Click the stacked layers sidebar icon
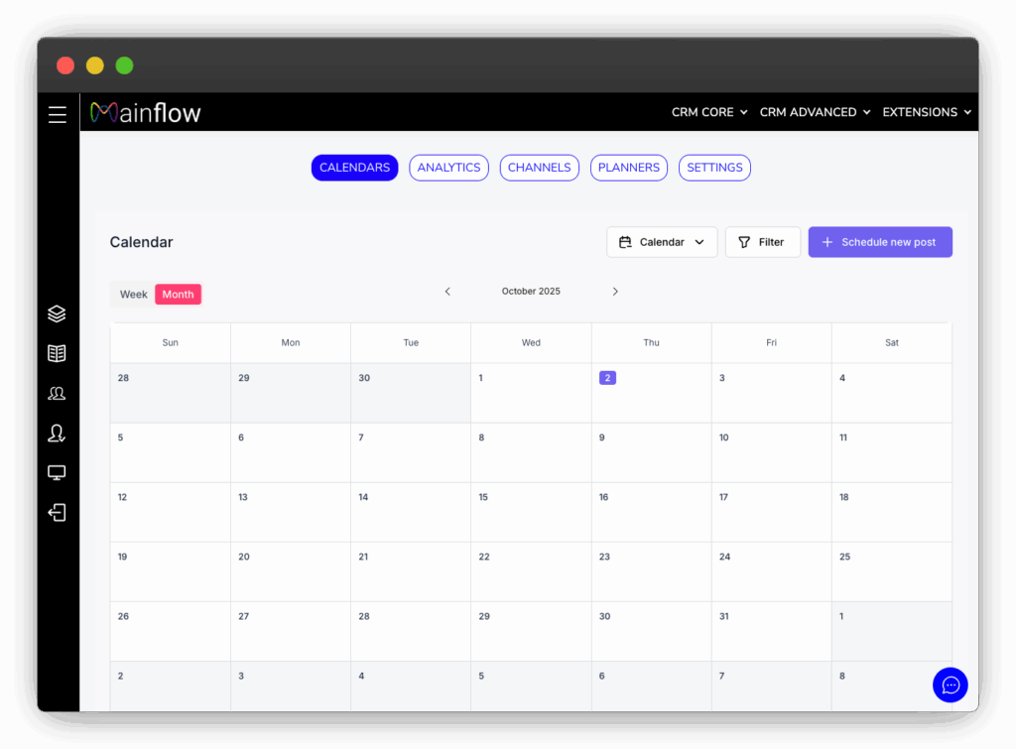This screenshot has height=749, width=1016. 58,313
